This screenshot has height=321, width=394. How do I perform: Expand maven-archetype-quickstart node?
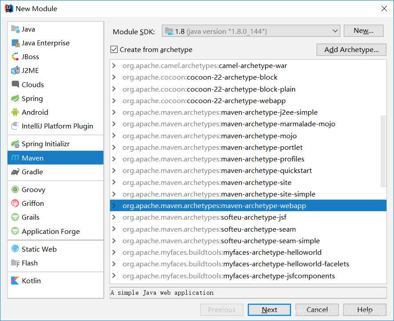click(114, 170)
